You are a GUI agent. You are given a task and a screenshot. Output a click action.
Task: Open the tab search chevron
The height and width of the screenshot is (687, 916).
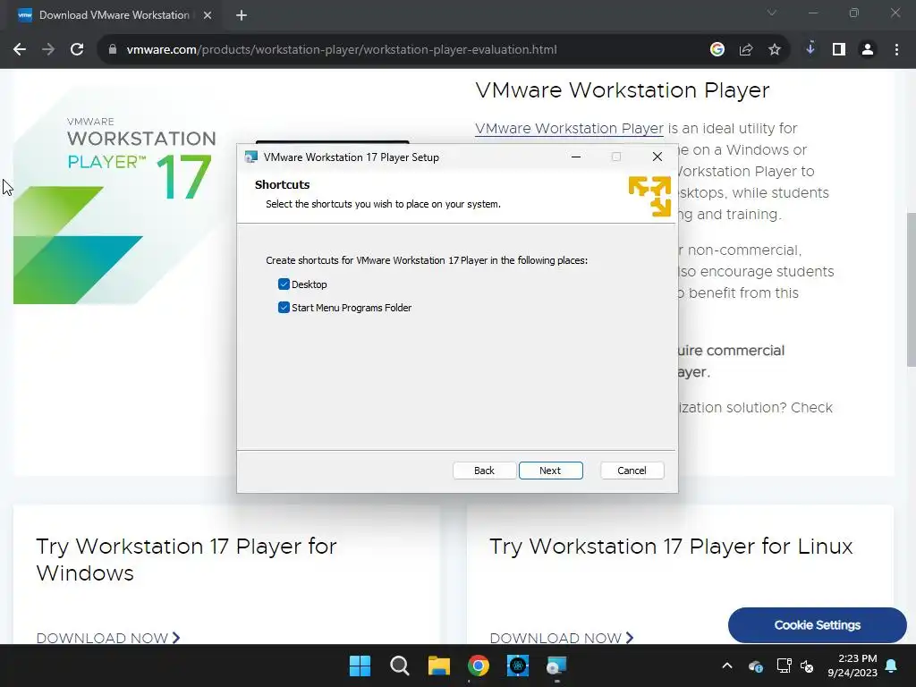(x=772, y=13)
